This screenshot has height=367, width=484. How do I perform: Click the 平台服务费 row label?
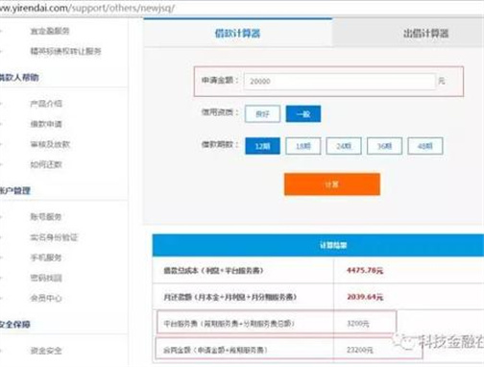[x=230, y=324]
